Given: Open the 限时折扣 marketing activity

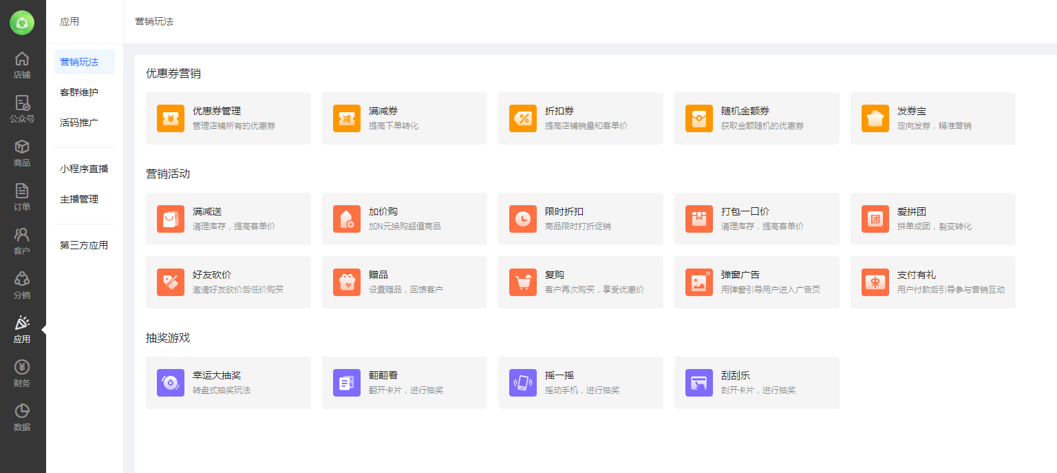Looking at the screenshot, I should pos(580,219).
